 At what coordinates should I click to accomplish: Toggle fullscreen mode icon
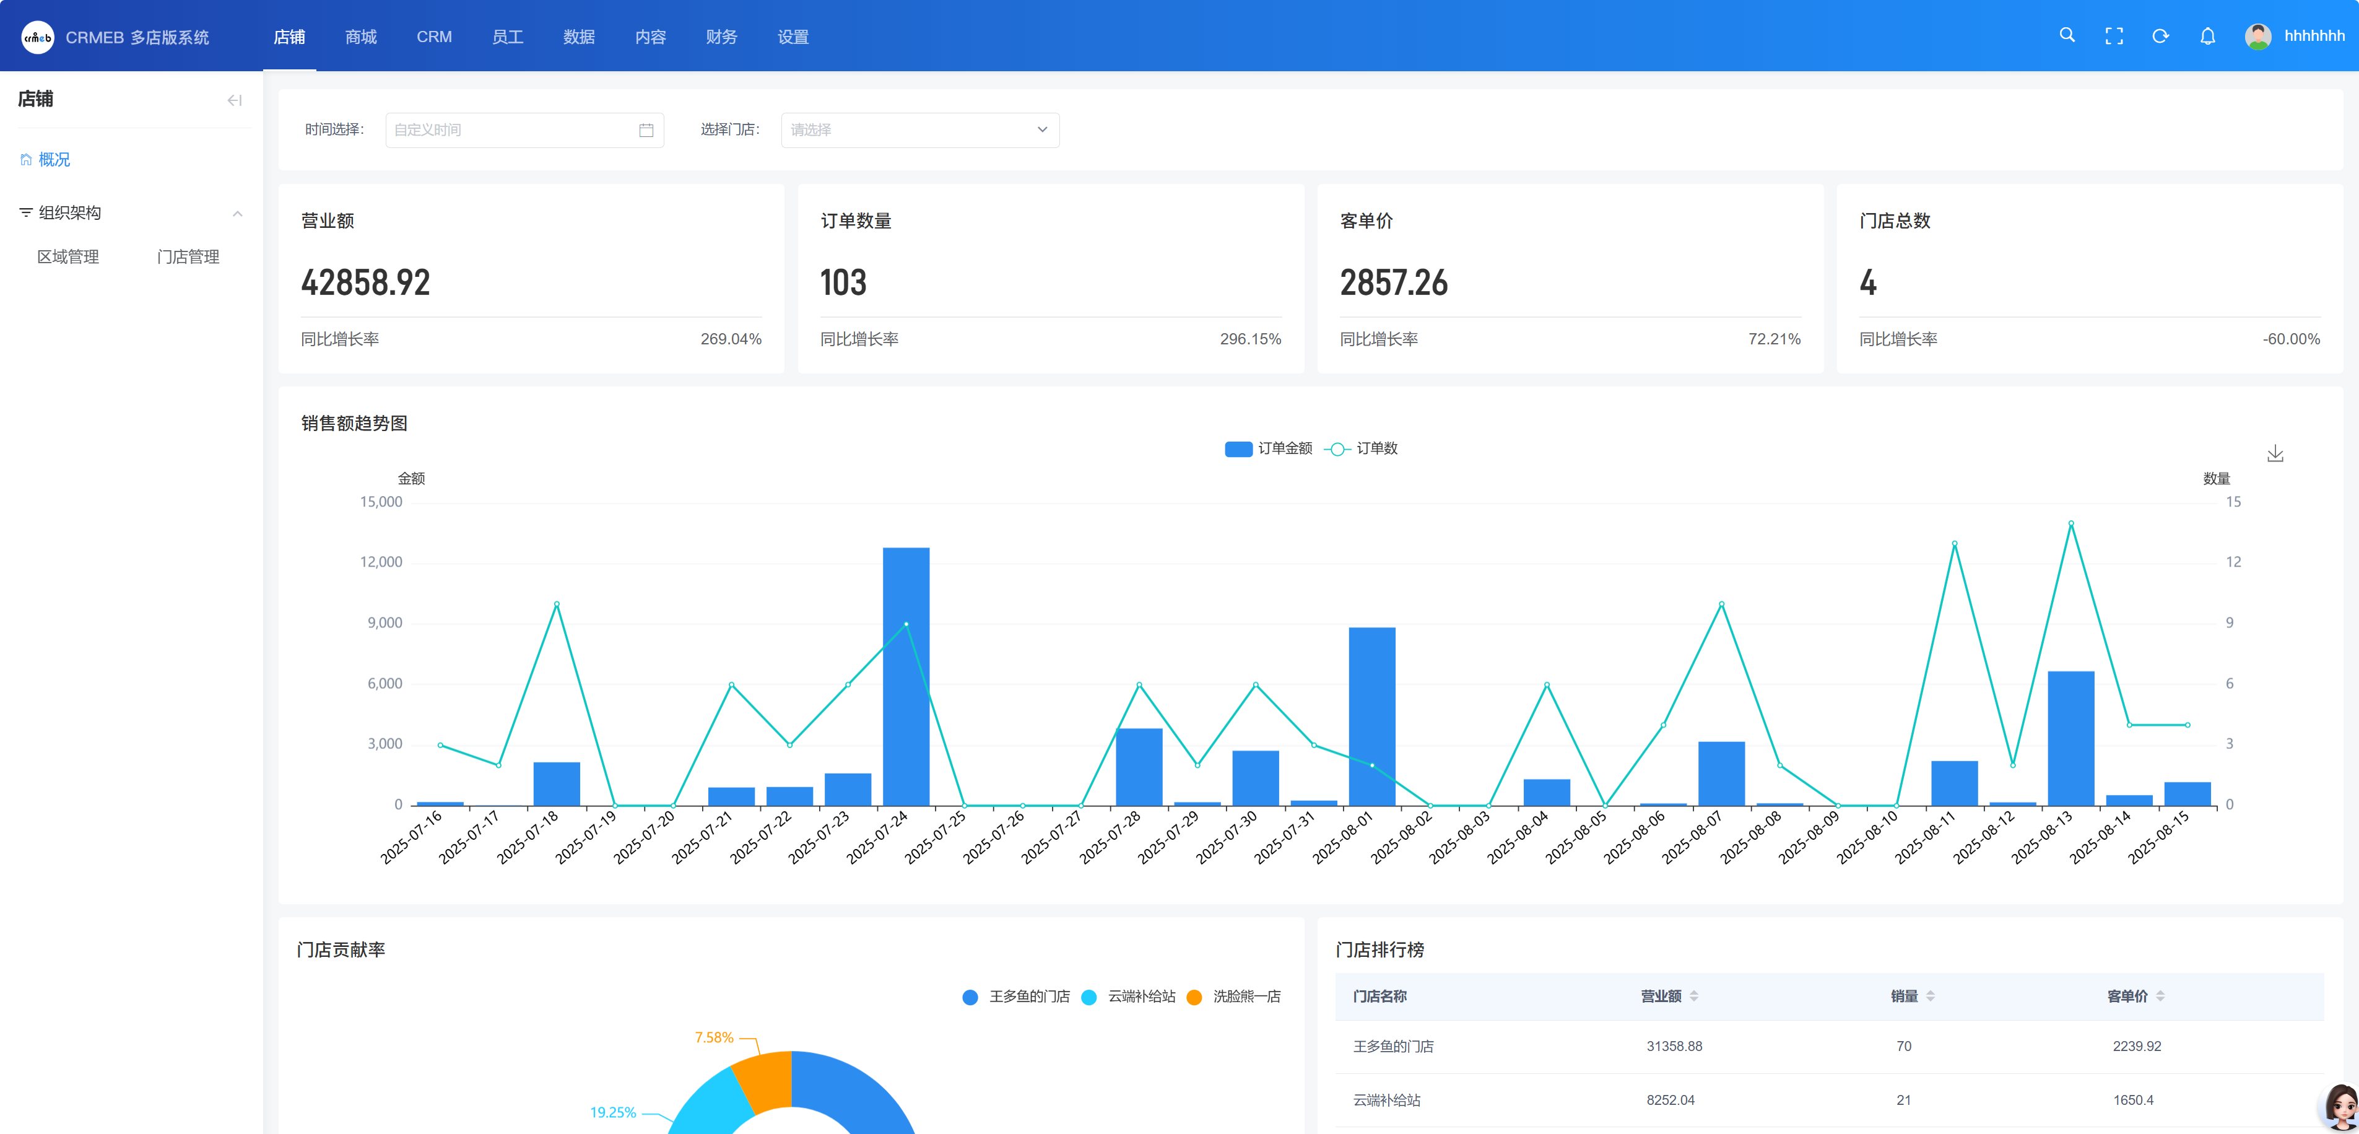tap(2114, 37)
